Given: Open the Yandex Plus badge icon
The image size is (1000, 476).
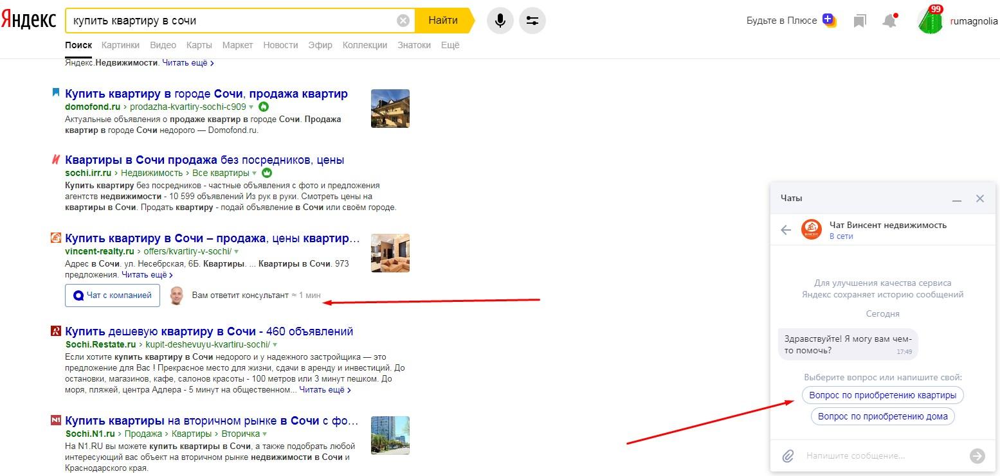Looking at the screenshot, I should (x=829, y=20).
